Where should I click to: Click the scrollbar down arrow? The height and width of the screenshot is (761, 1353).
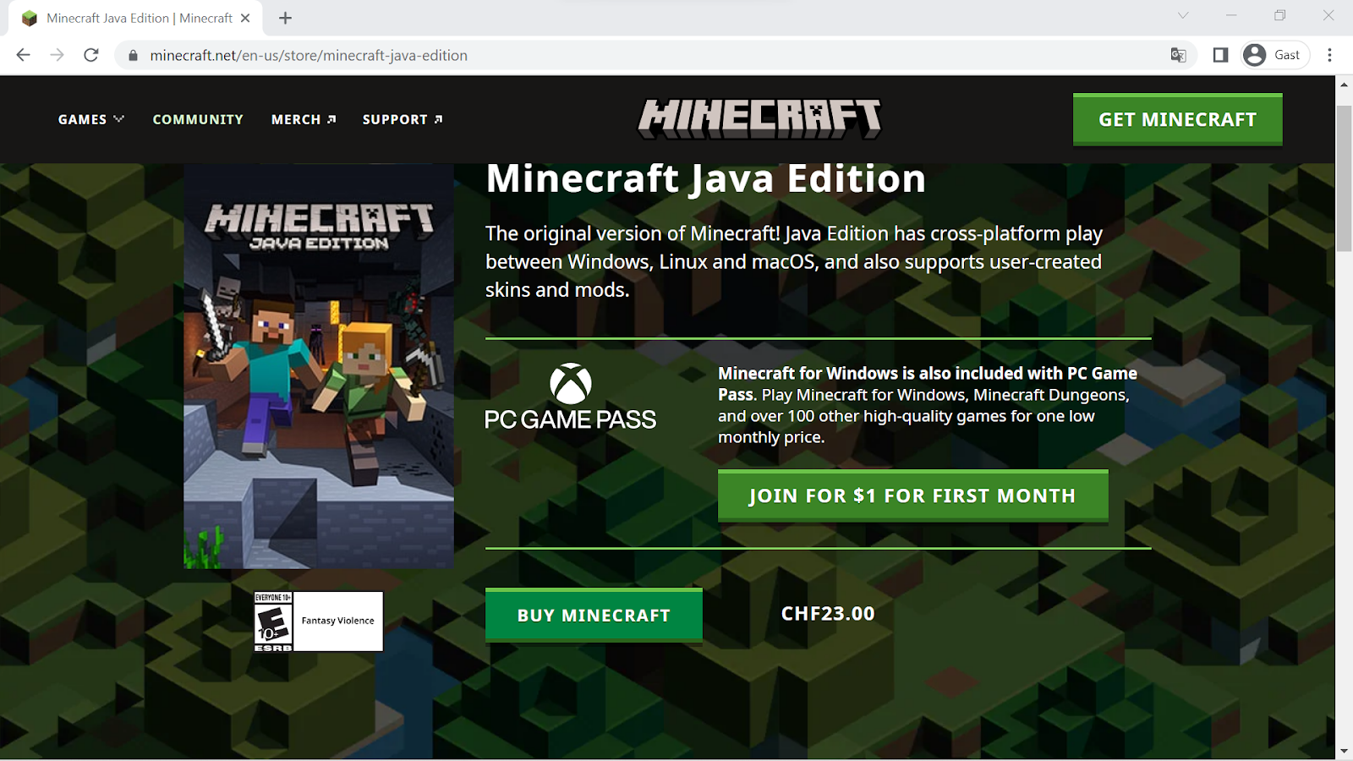(1344, 751)
